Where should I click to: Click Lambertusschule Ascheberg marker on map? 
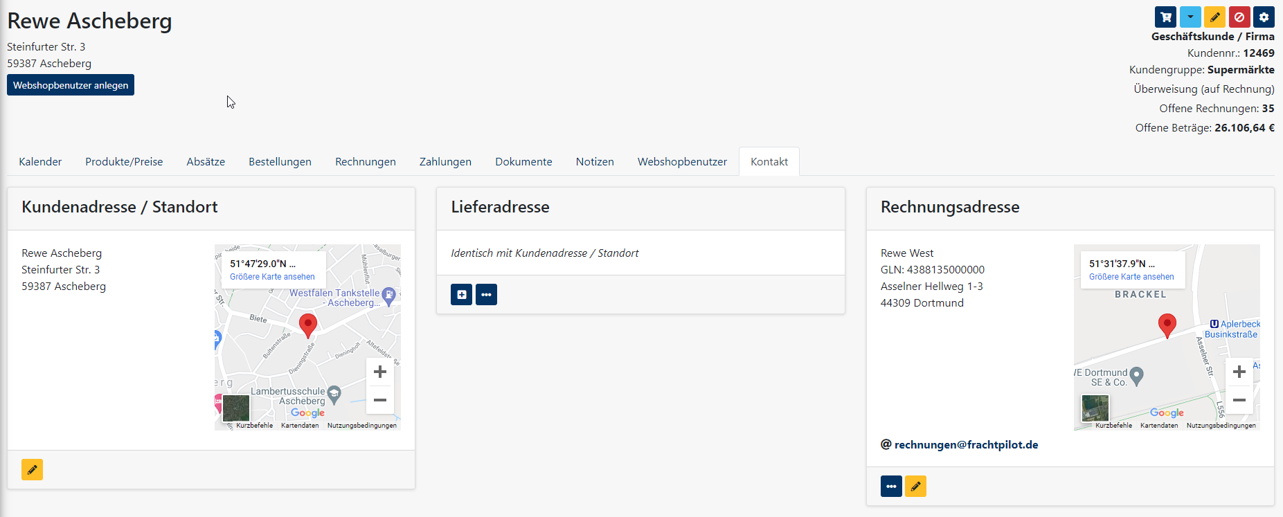tap(334, 394)
